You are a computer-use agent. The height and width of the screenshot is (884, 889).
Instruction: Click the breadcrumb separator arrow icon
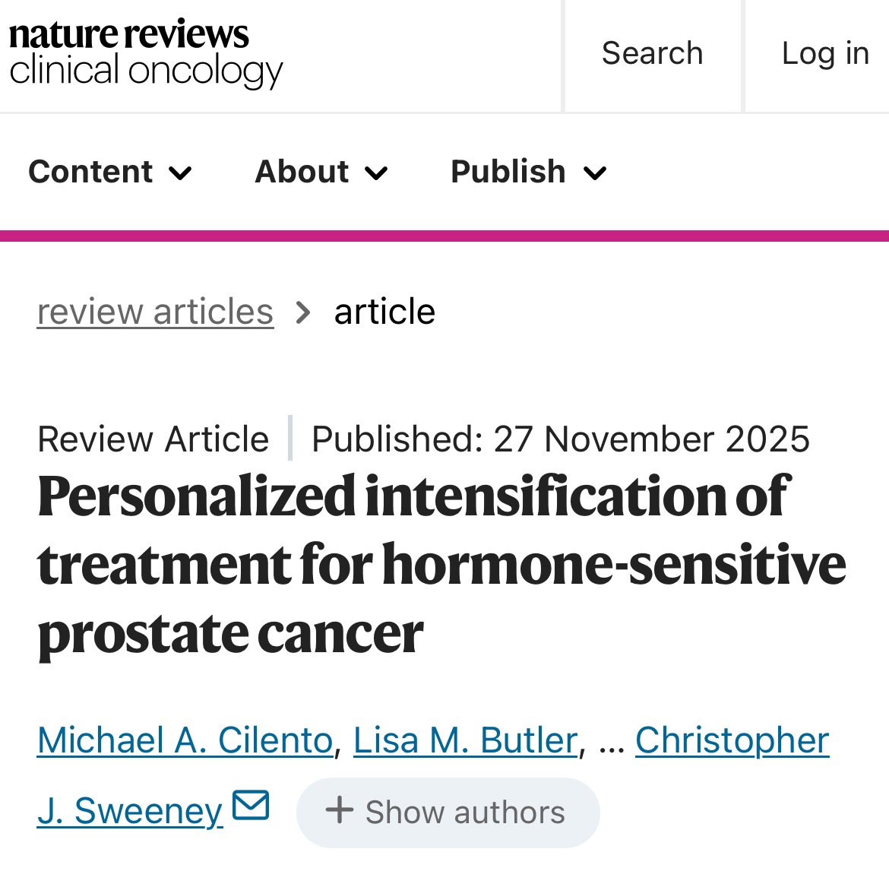(303, 312)
